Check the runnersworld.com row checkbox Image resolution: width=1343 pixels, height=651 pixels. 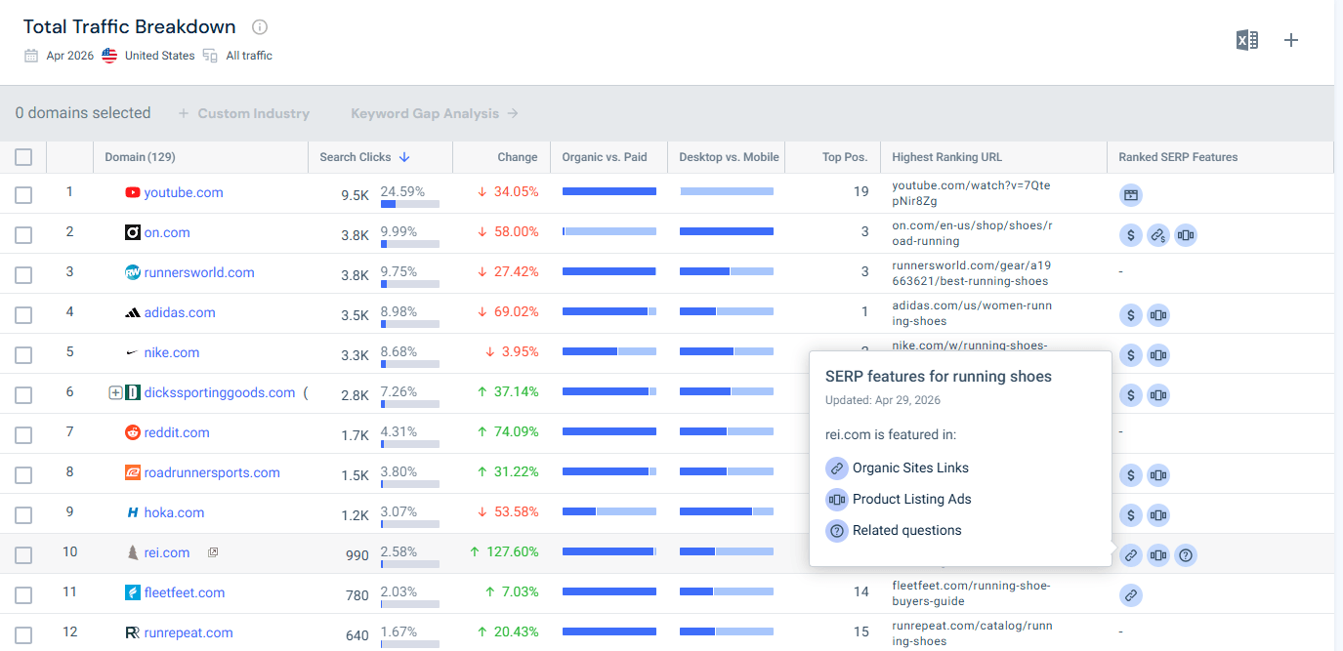(x=23, y=275)
